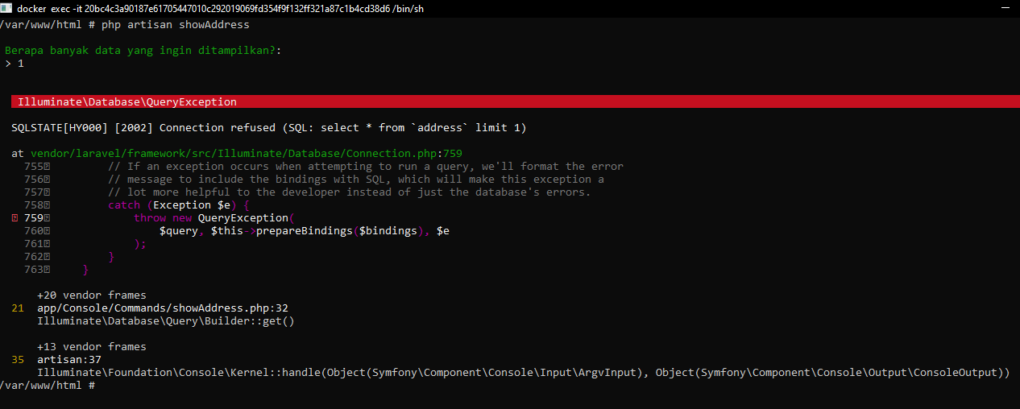Click the artisan:37 stack frame

click(x=69, y=360)
